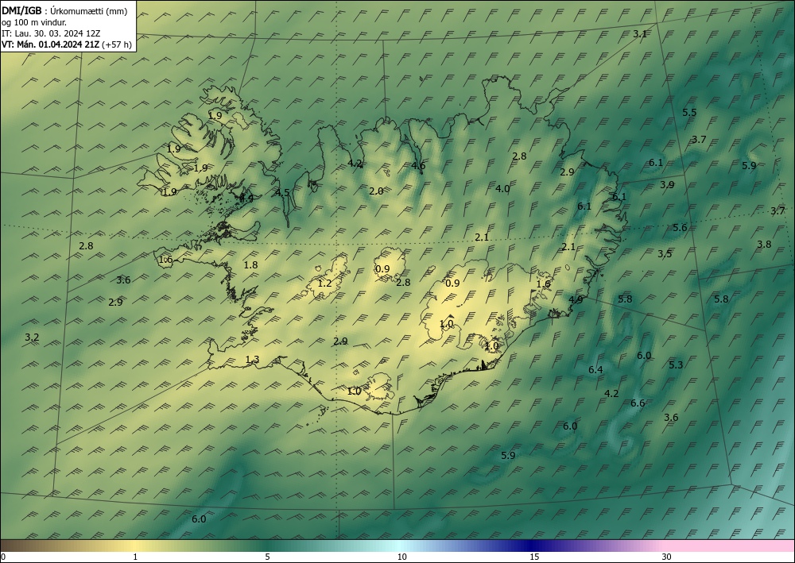Click the 3.1 value at the map's top edge
Image resolution: width=795 pixels, height=563 pixels.
point(640,34)
